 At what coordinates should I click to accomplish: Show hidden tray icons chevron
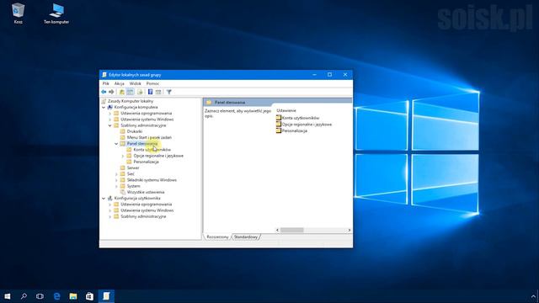click(x=533, y=296)
